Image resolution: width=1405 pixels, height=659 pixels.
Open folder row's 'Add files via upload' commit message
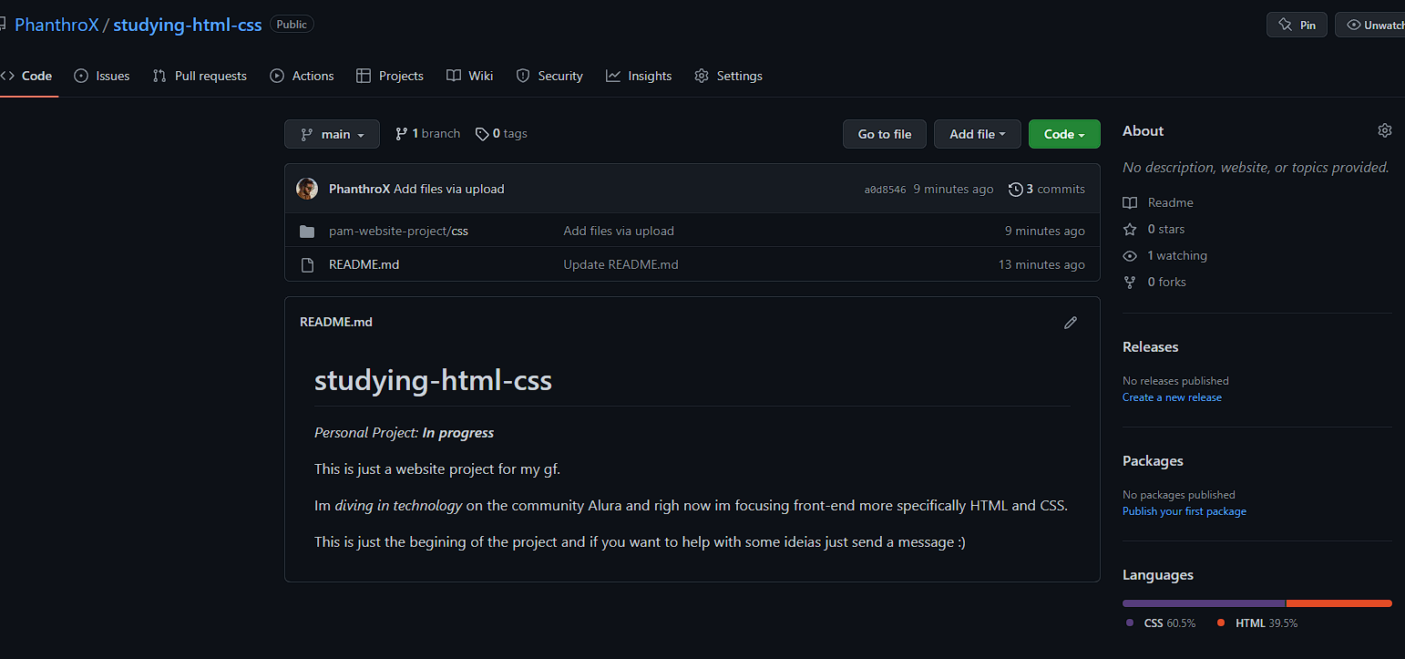pos(619,231)
